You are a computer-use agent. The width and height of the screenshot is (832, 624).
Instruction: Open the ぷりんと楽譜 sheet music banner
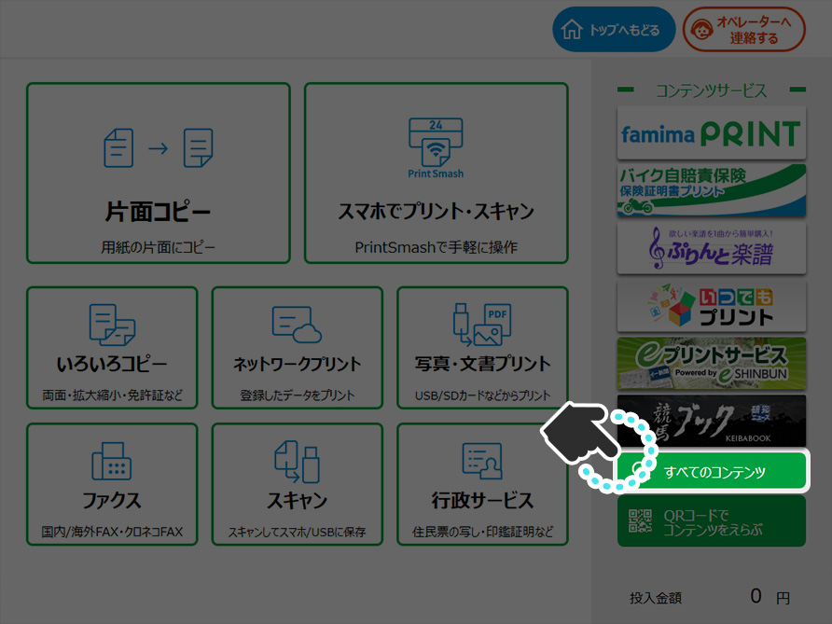point(711,248)
